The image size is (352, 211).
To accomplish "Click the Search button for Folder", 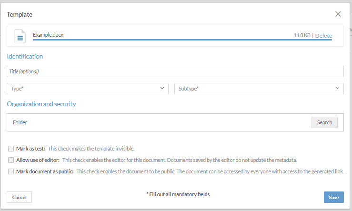I will pyautogui.click(x=324, y=122).
